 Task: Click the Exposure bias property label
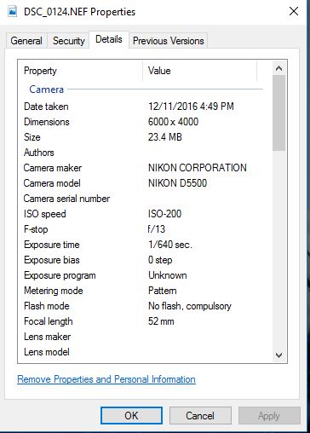52,260
